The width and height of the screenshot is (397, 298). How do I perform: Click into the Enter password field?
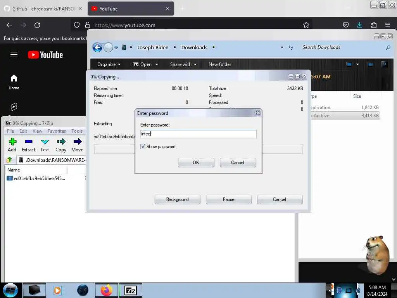198,134
